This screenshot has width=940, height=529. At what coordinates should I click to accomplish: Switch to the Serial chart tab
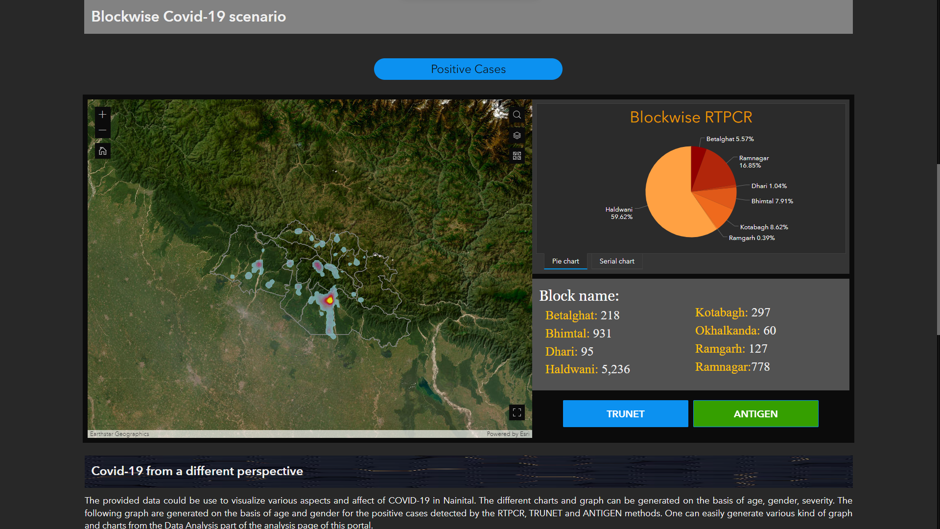tap(617, 261)
